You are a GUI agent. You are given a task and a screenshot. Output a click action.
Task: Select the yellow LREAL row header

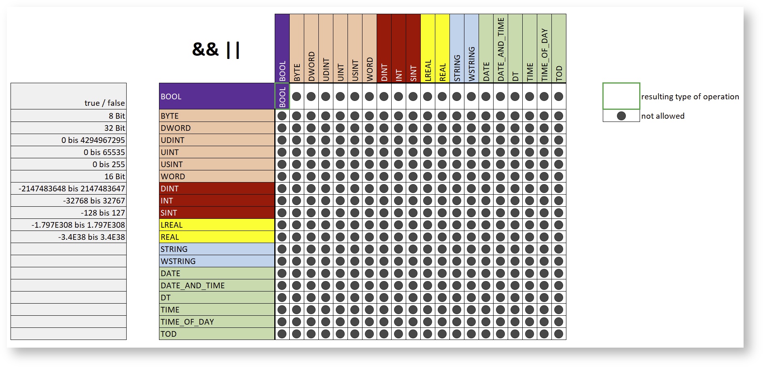pyautogui.click(x=216, y=225)
